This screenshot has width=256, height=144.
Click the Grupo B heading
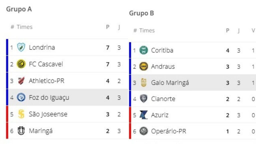coord(141,13)
